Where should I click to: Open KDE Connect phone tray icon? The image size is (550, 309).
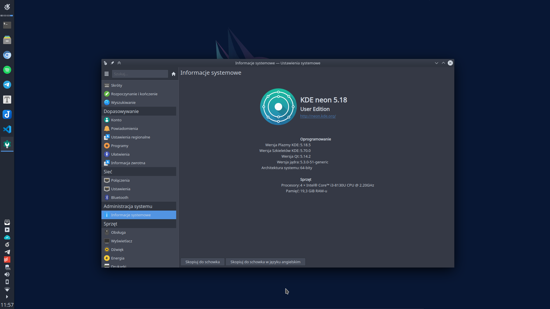[x=7, y=282]
